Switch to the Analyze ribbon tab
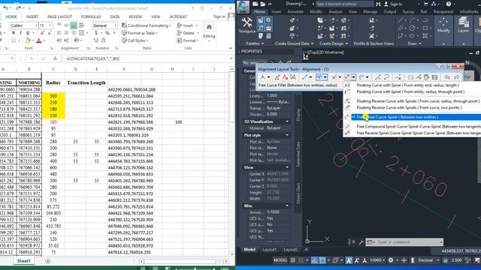 coord(335,12)
